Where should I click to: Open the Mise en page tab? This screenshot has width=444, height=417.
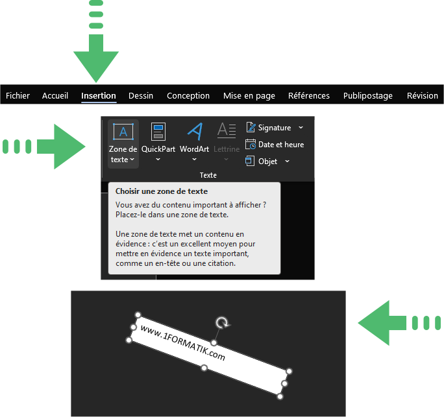click(x=249, y=95)
